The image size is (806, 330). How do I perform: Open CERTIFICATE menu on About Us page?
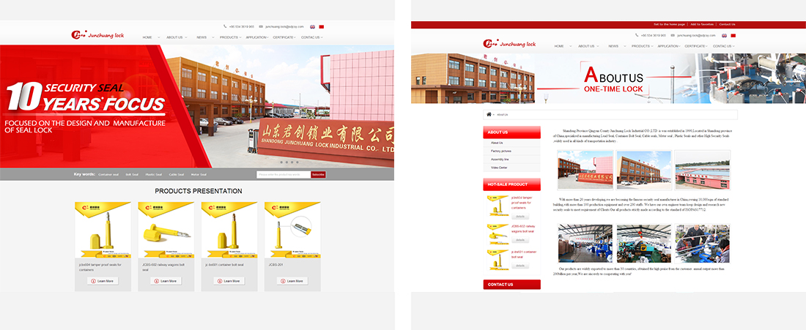pos(695,46)
